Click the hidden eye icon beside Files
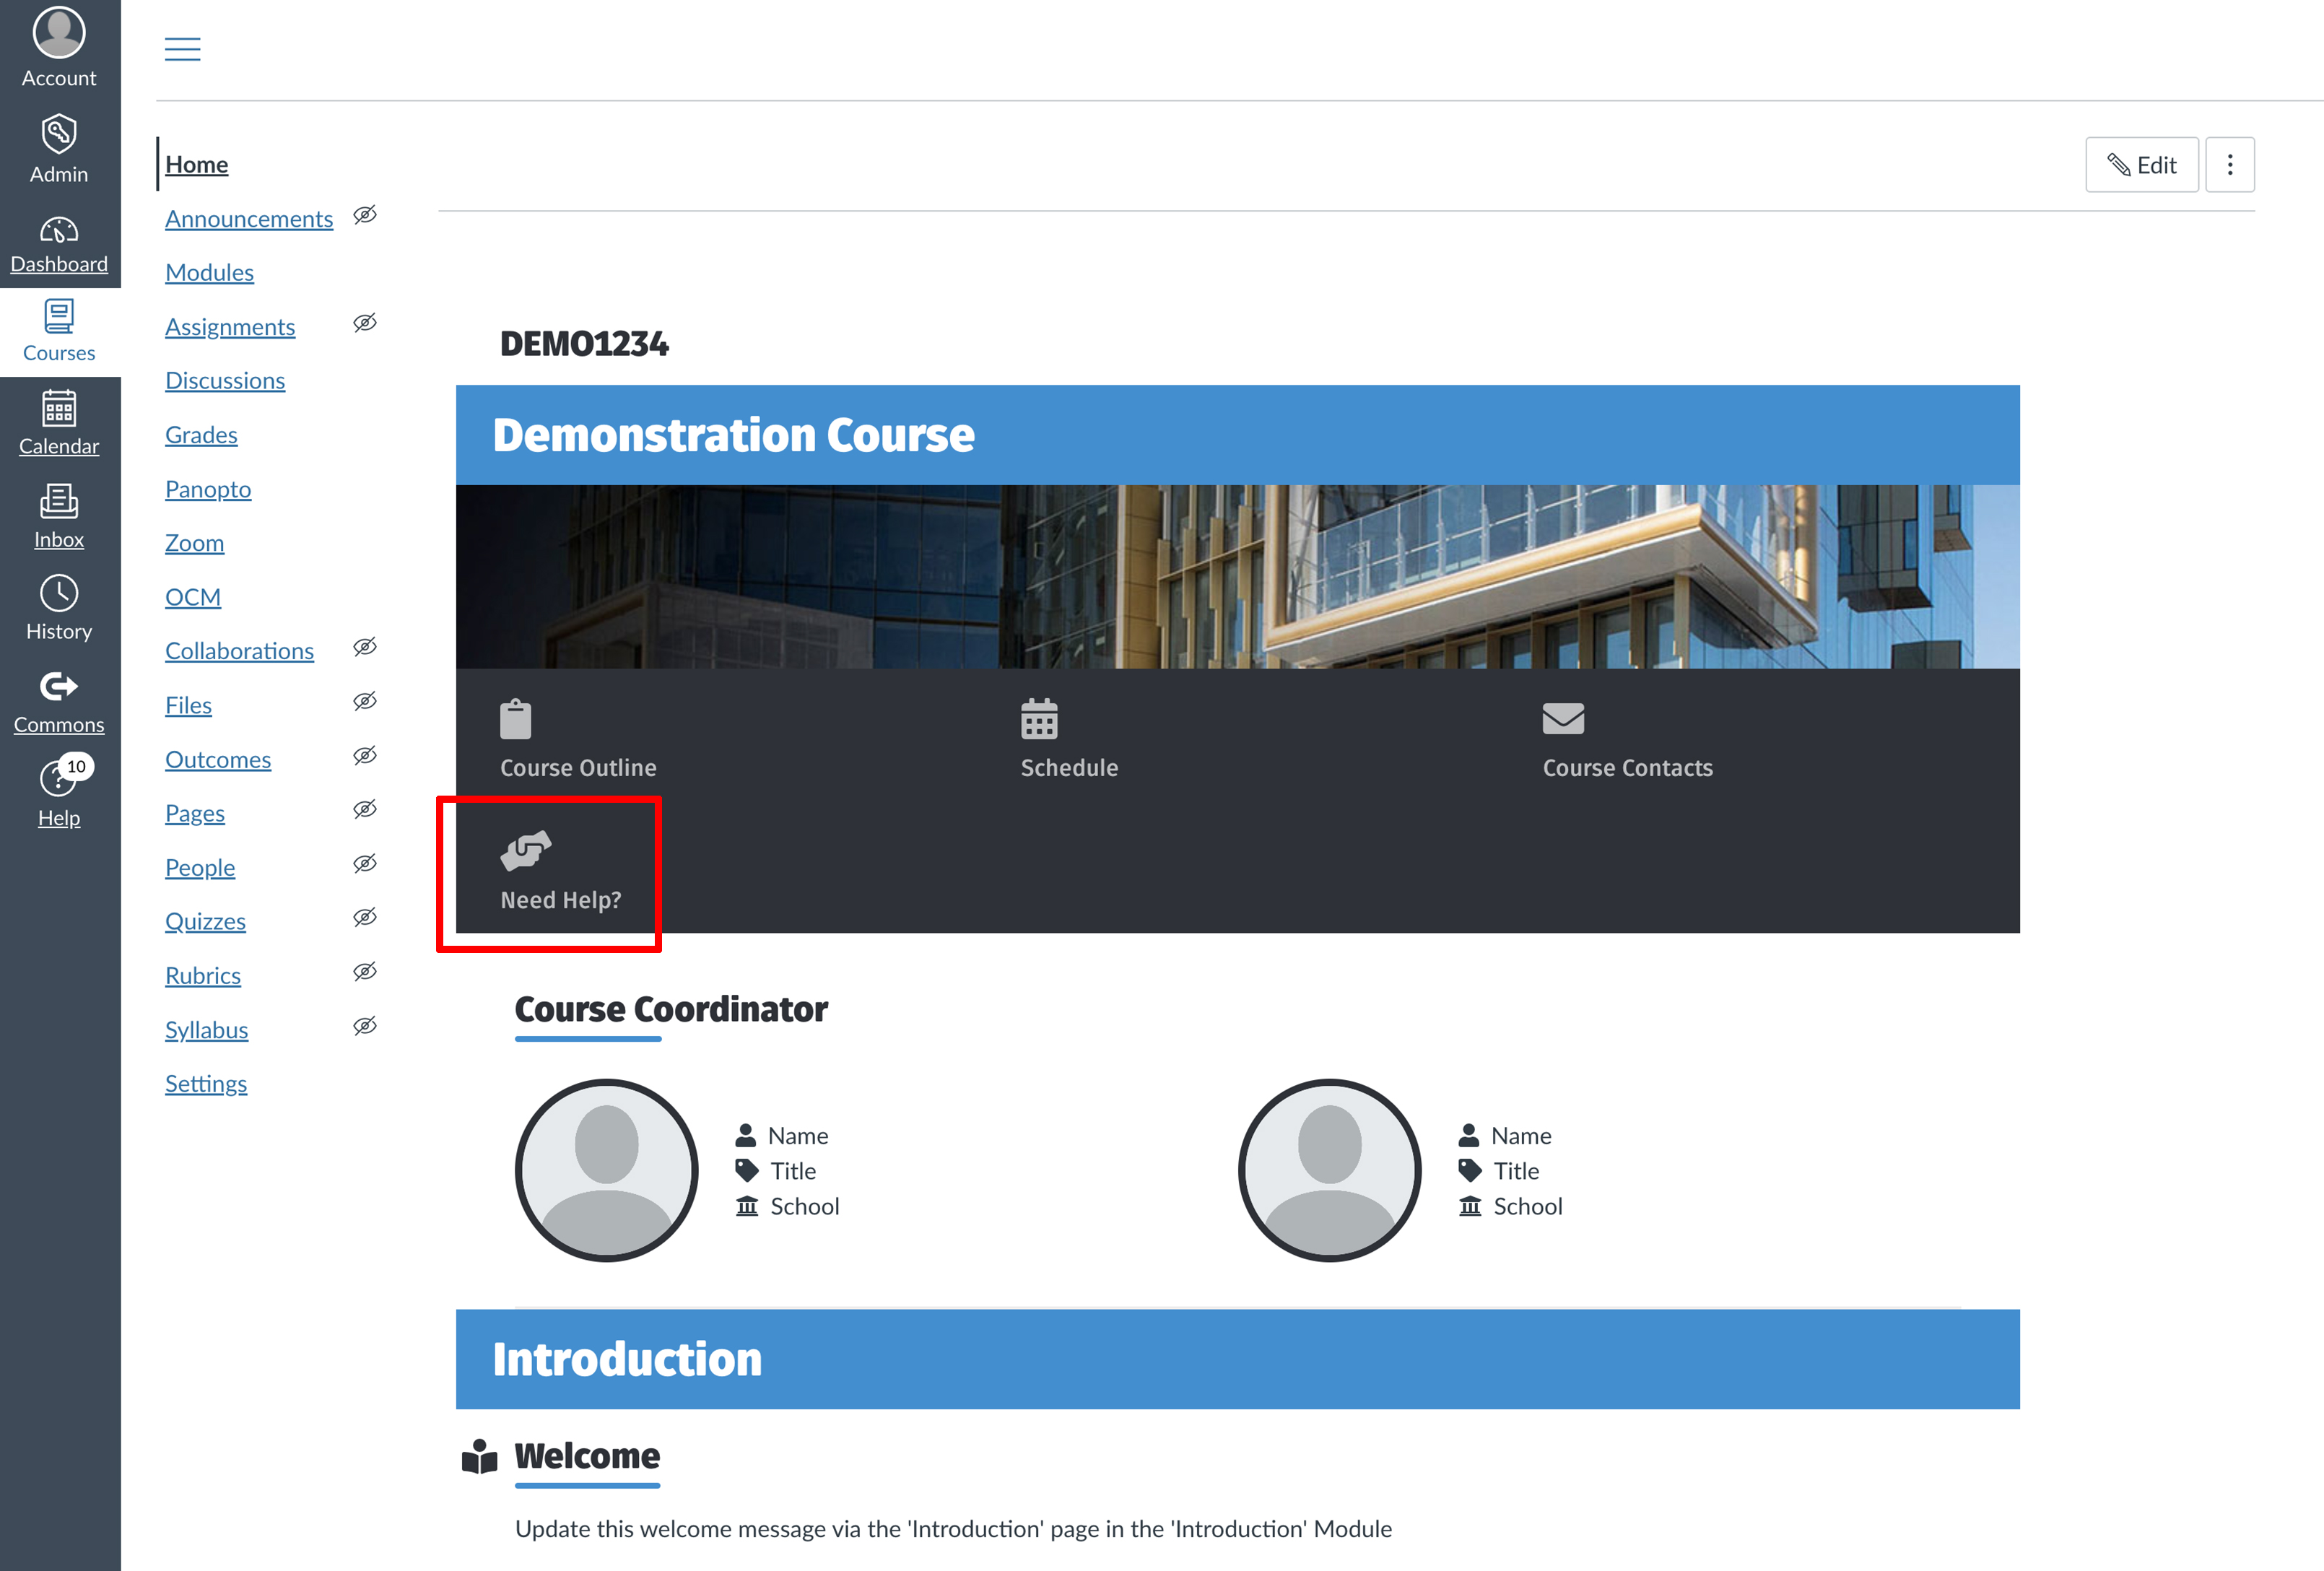Image resolution: width=2324 pixels, height=1571 pixels. (365, 702)
